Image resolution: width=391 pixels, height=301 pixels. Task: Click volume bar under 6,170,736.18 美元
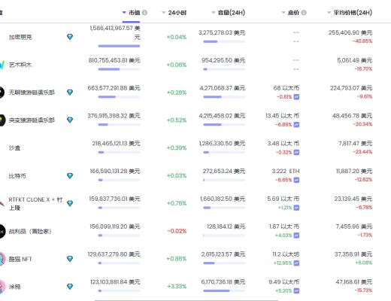[224, 290]
